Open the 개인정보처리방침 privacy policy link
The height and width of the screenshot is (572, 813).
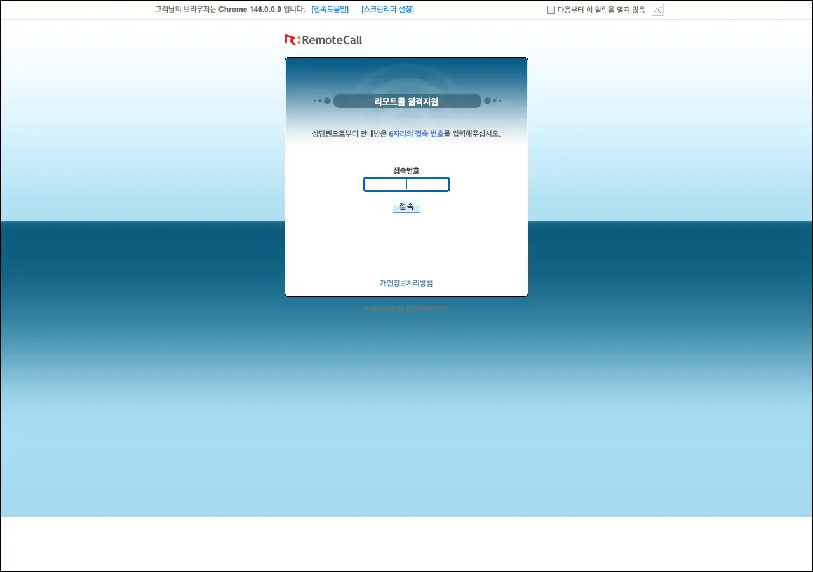[x=406, y=283]
